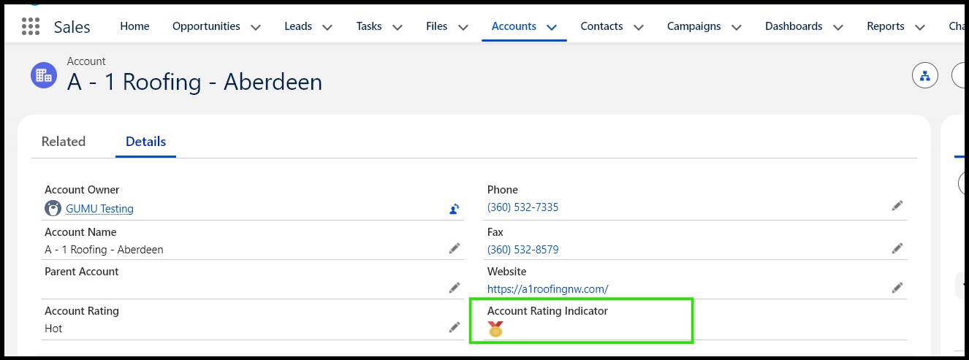Click the Change Owner icon
Screen dimensions: 969x360
(x=454, y=209)
